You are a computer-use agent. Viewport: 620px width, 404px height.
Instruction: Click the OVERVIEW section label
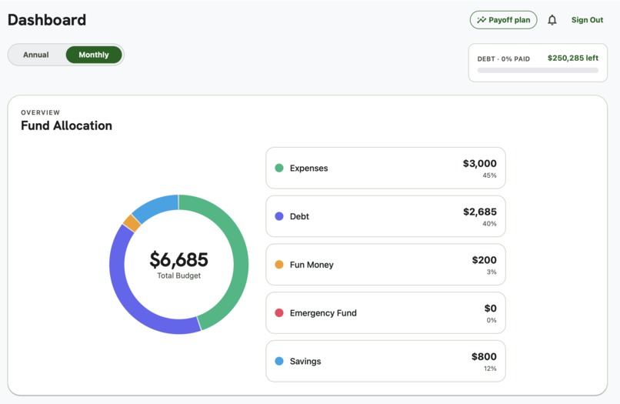pyautogui.click(x=40, y=112)
